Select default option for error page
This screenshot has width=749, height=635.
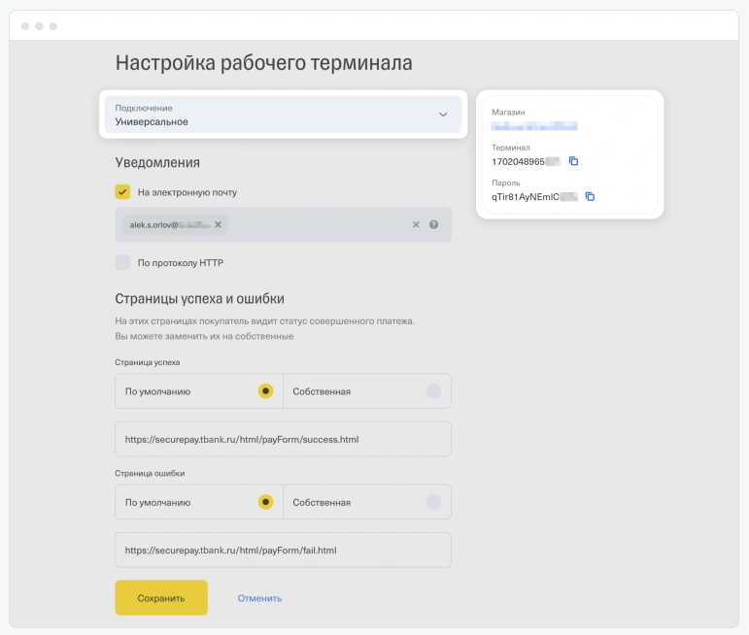[x=265, y=502]
